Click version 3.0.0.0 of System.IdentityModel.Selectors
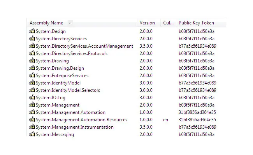Screen dimensions: 253x155 [x=146, y=90]
